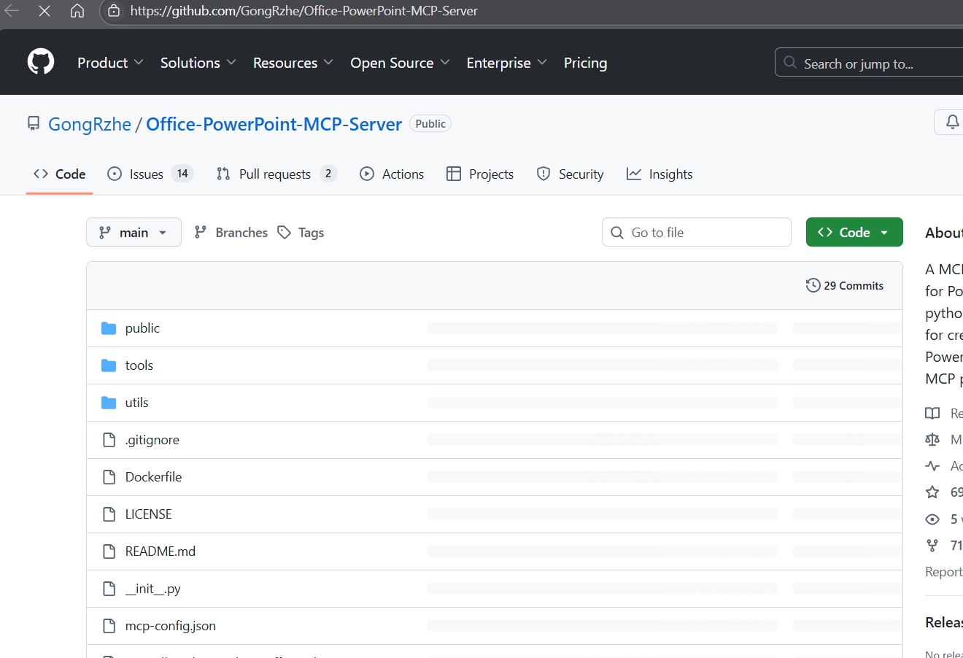Expand the Open Source menu

(400, 63)
